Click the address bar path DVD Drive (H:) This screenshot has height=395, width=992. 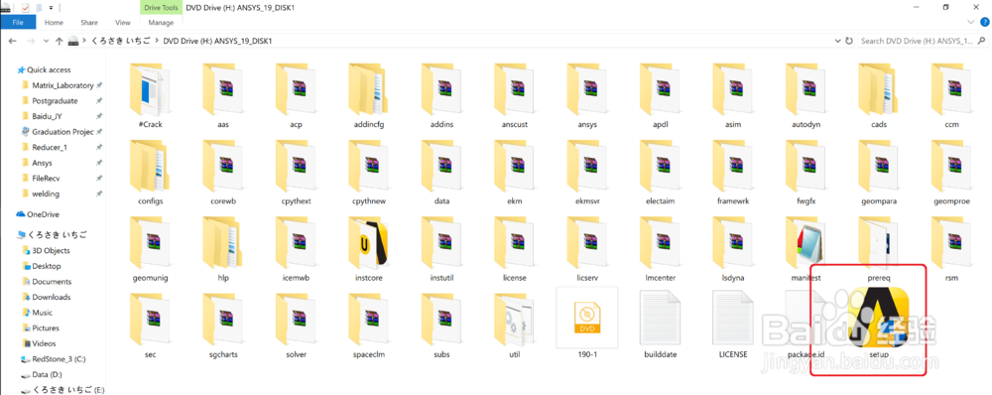tap(217, 41)
